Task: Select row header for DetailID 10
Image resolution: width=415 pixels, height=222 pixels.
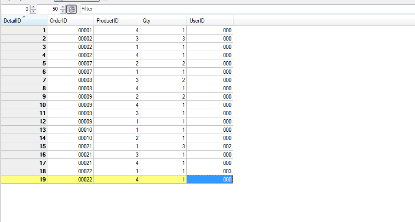Action: (24, 105)
